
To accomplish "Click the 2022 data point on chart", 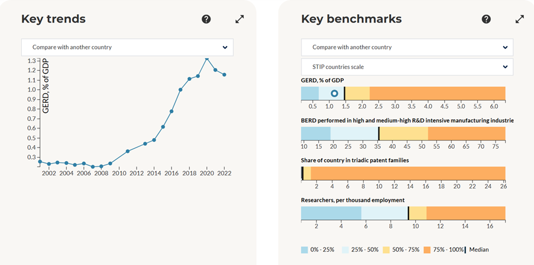I will 224,74.
